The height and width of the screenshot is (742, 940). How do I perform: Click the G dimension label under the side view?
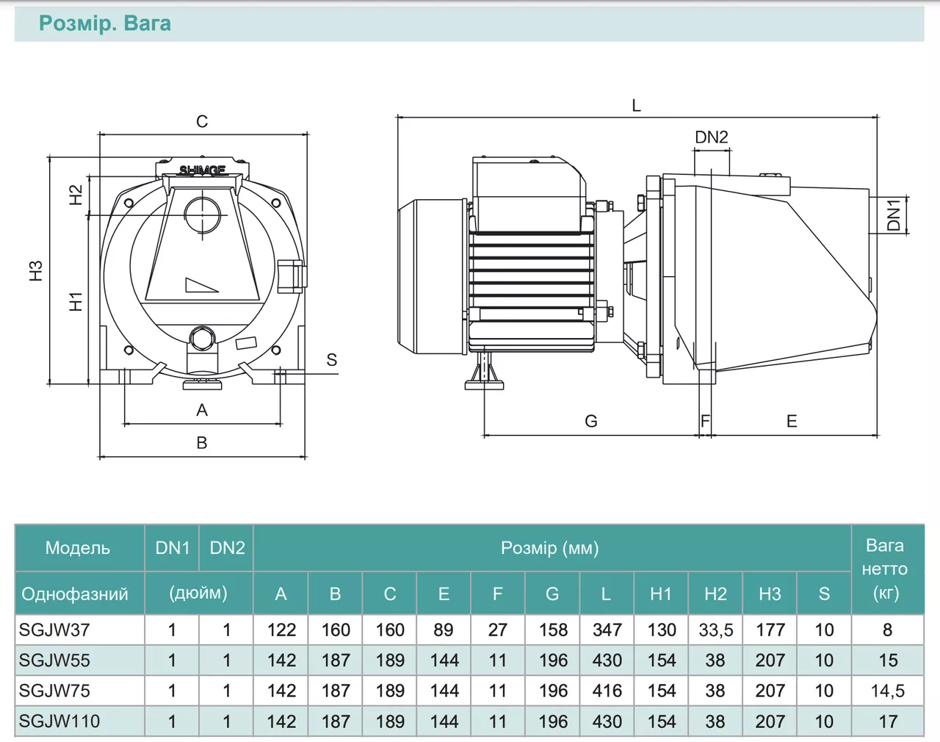(x=591, y=421)
